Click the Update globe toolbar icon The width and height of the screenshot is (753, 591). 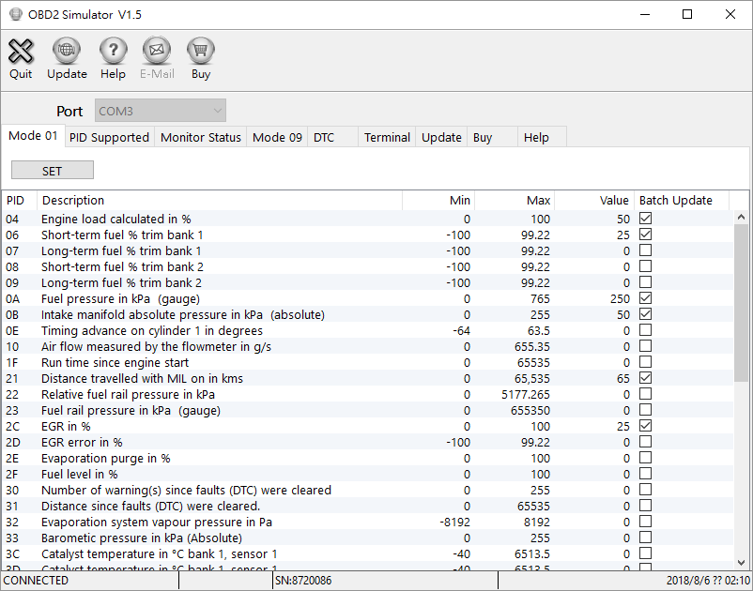(x=67, y=51)
